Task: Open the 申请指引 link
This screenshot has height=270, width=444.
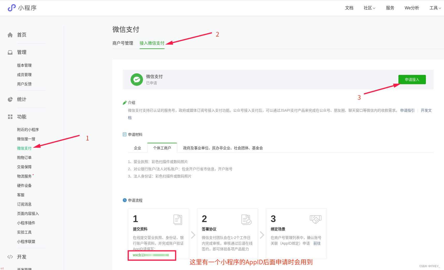Action: (407, 110)
